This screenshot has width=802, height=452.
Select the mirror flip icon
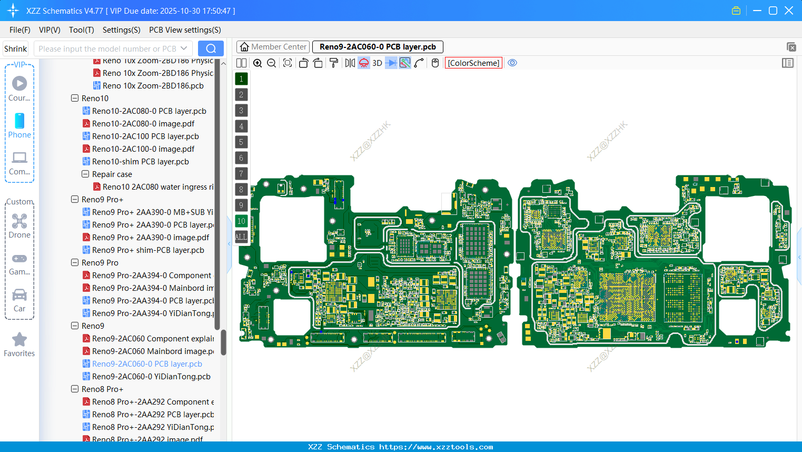pos(350,63)
